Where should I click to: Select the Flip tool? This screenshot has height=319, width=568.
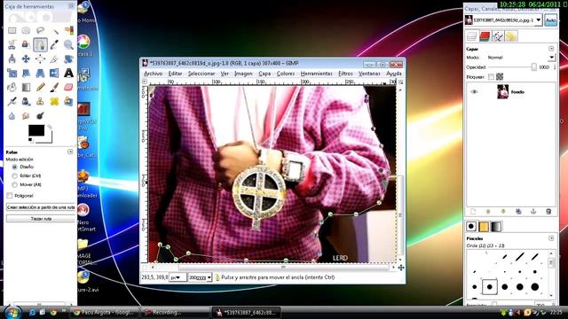54,73
